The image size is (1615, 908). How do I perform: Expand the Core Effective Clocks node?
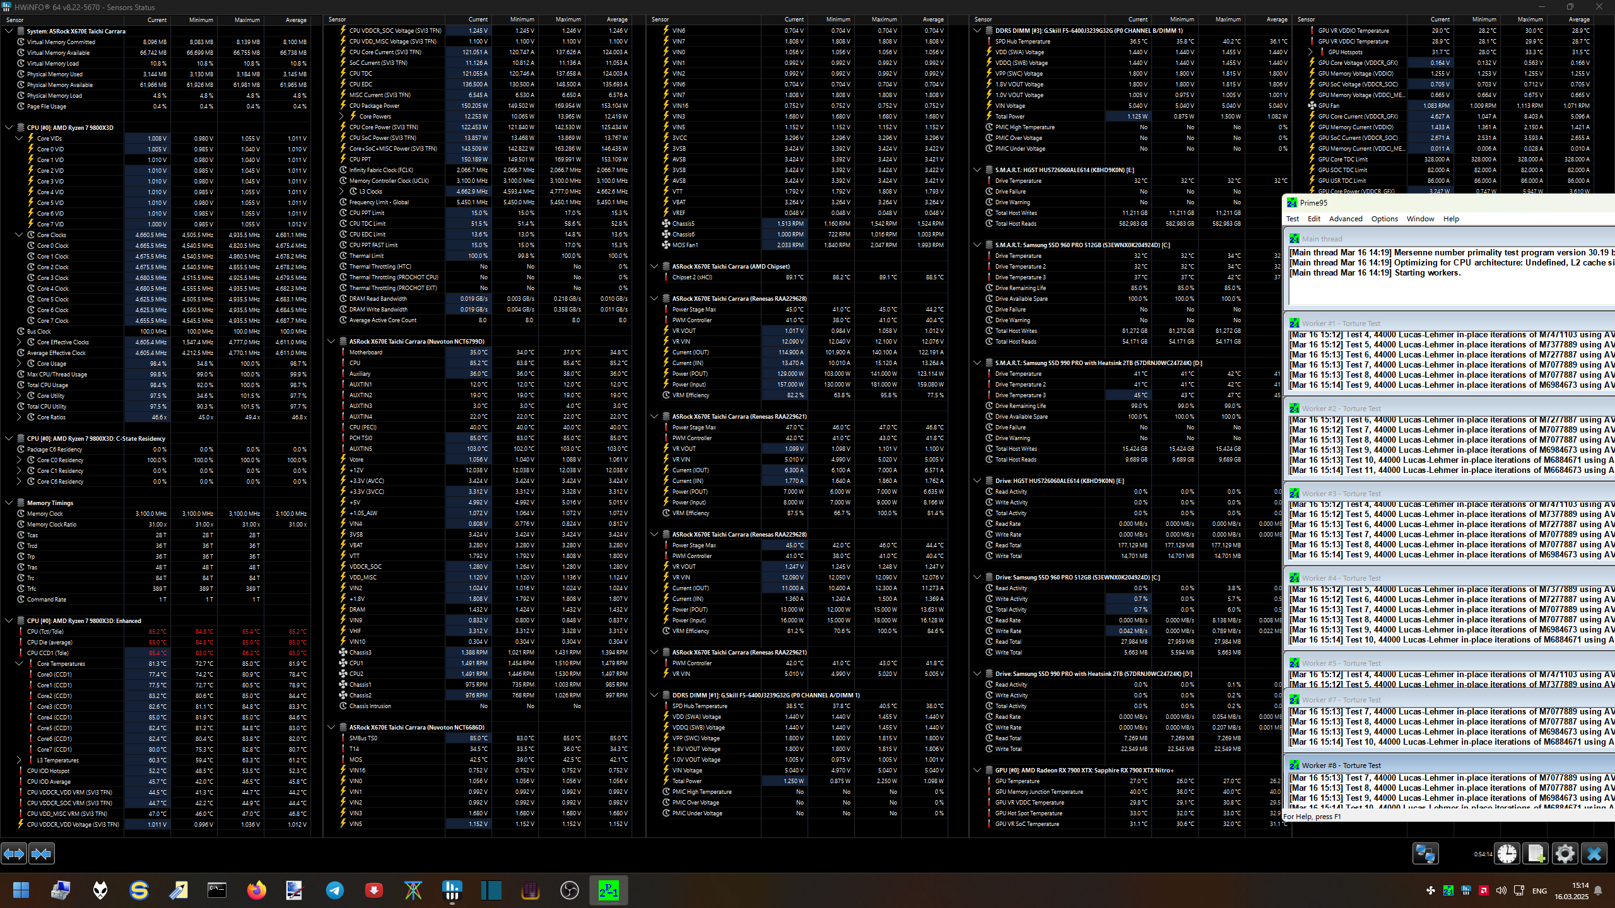(x=19, y=342)
